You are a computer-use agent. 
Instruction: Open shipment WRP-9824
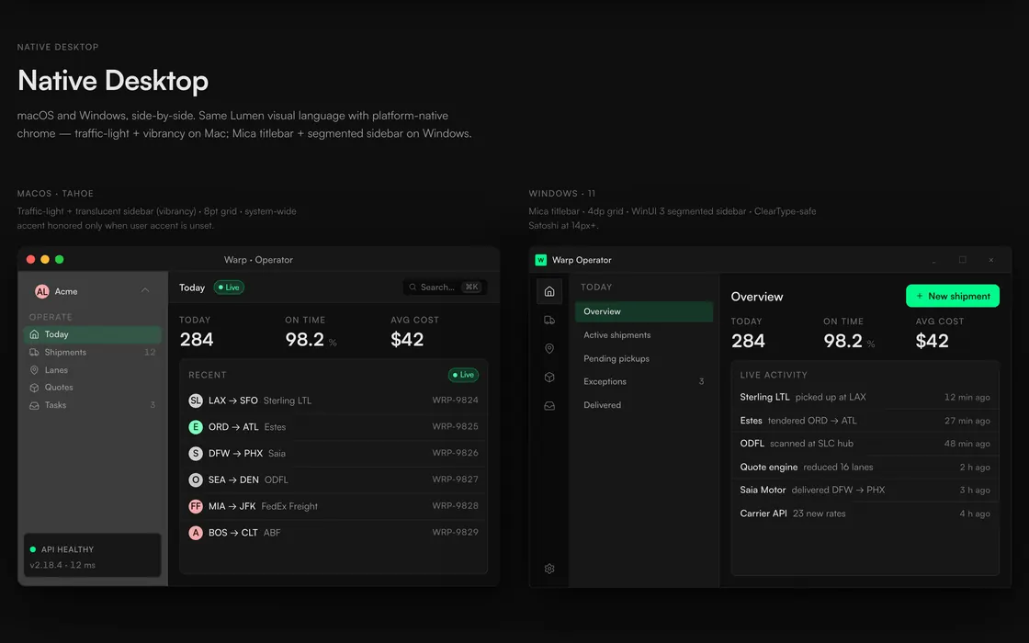pyautogui.click(x=334, y=400)
